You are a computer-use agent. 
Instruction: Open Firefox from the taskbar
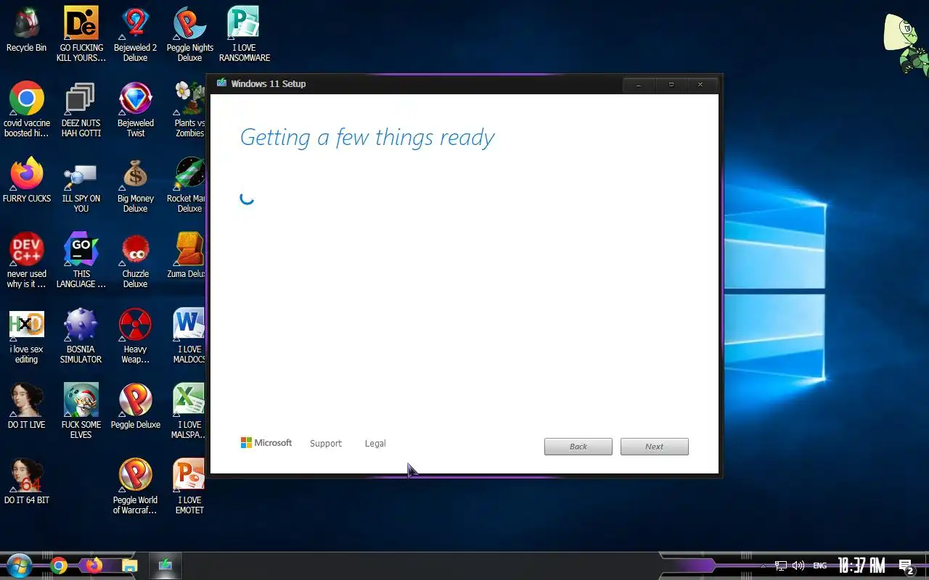click(94, 565)
